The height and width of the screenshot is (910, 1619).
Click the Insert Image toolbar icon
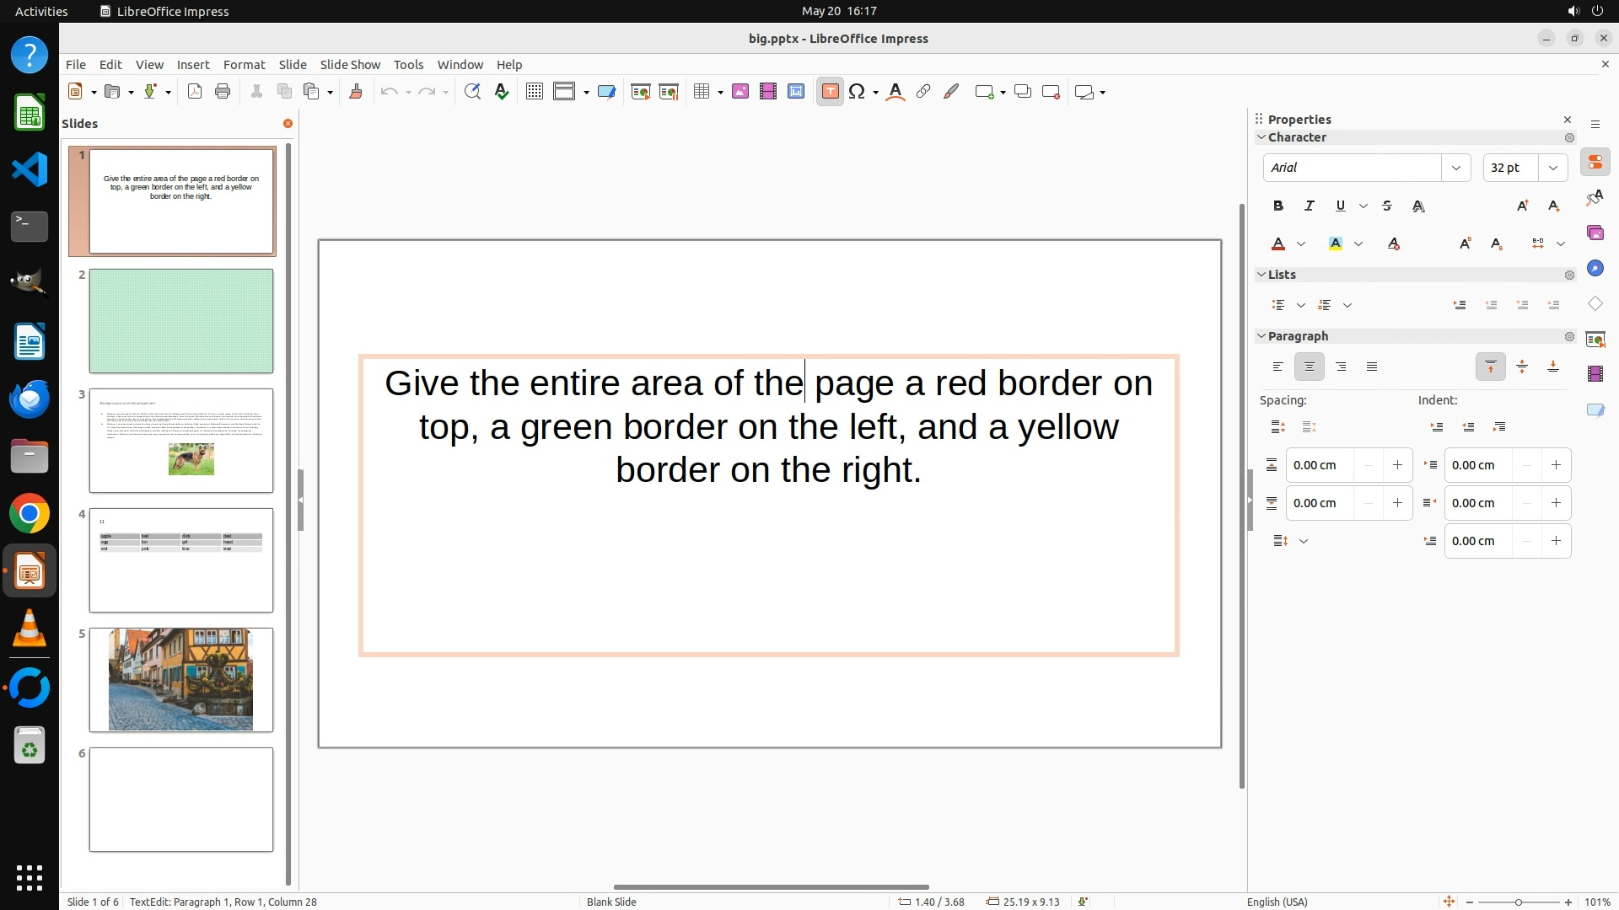click(x=740, y=92)
